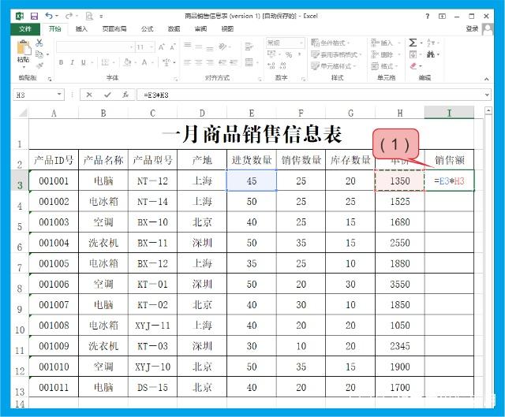The width and height of the screenshot is (505, 417).
Task: Click the Merge & Center icon
Action: (x=249, y=61)
